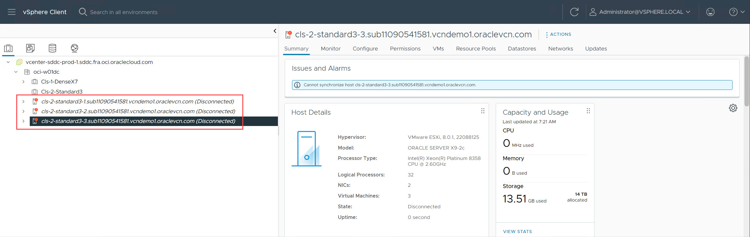
Task: Open the Configure tab
Action: click(x=365, y=49)
